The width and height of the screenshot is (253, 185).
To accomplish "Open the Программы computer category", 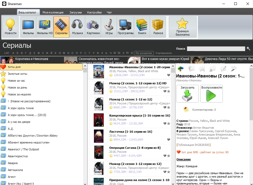I will coord(125,27).
